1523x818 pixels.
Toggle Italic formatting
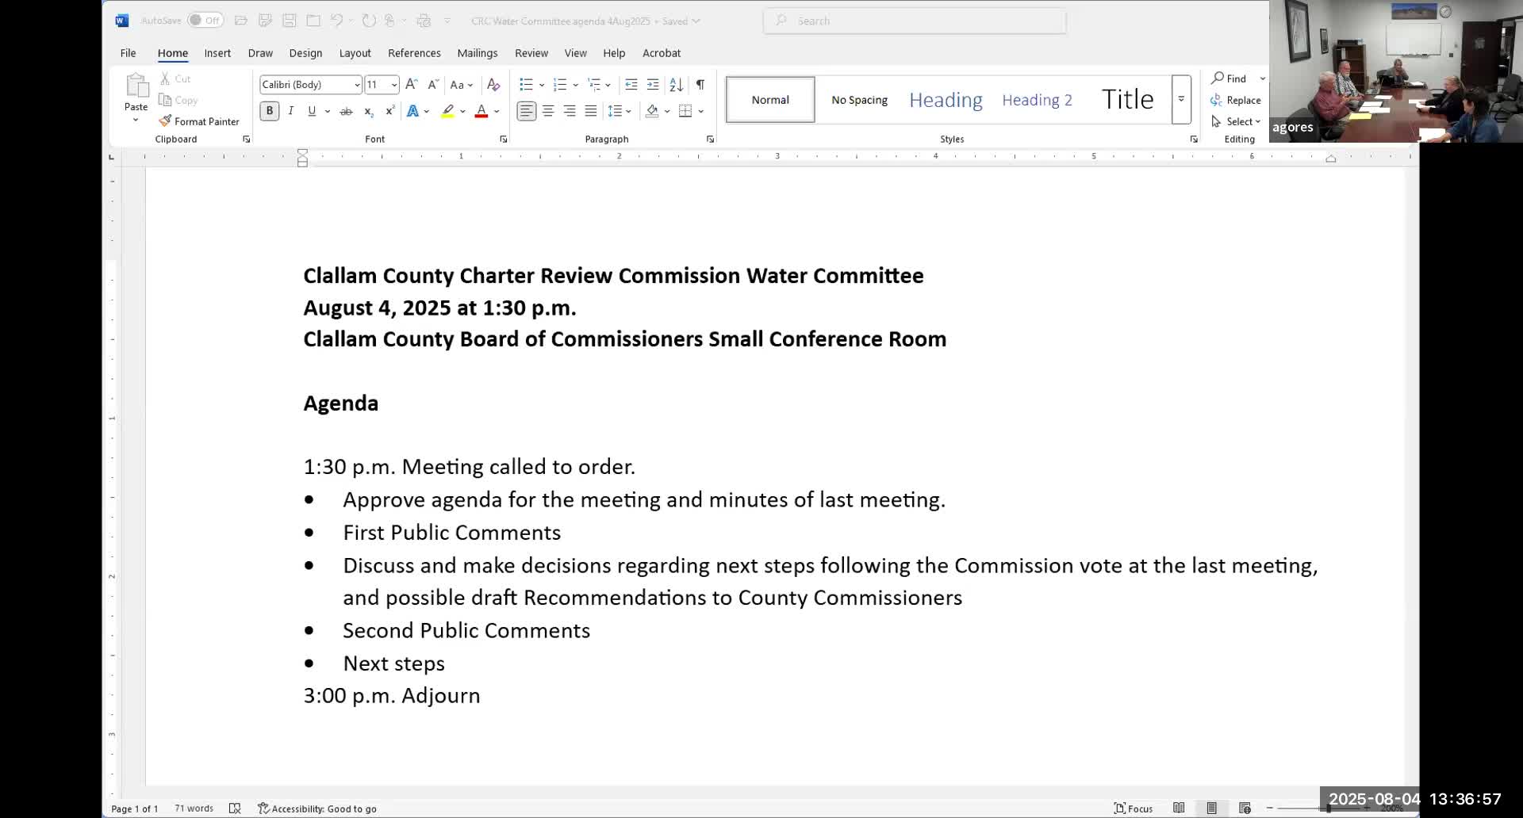point(291,111)
